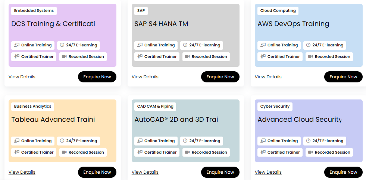366x180 pixels.
Task: Open View Details for AutoCAD 2D and 3D
Action: (145, 172)
